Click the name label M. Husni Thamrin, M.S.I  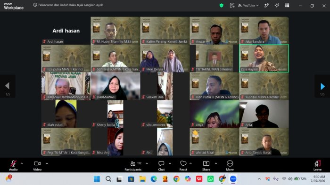(114, 42)
